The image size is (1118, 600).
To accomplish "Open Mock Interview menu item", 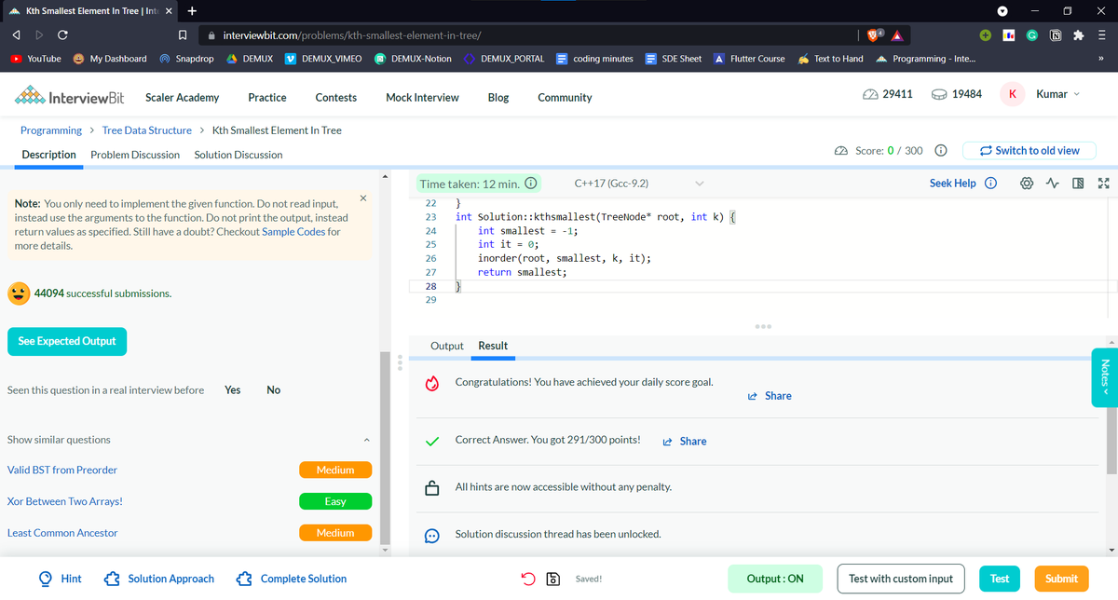I will point(422,97).
